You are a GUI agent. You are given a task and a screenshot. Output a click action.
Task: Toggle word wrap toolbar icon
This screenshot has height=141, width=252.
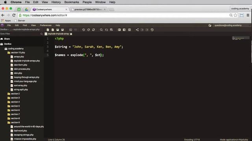pyautogui.click(x=111, y=30)
